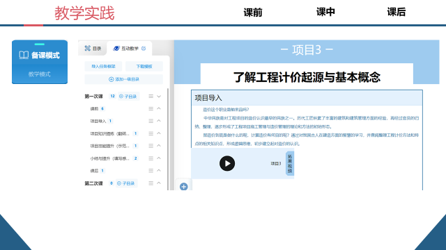Viewport: 446px width, 250px height.
Task: Expand the 课前 row chevron
Action: 159,108
